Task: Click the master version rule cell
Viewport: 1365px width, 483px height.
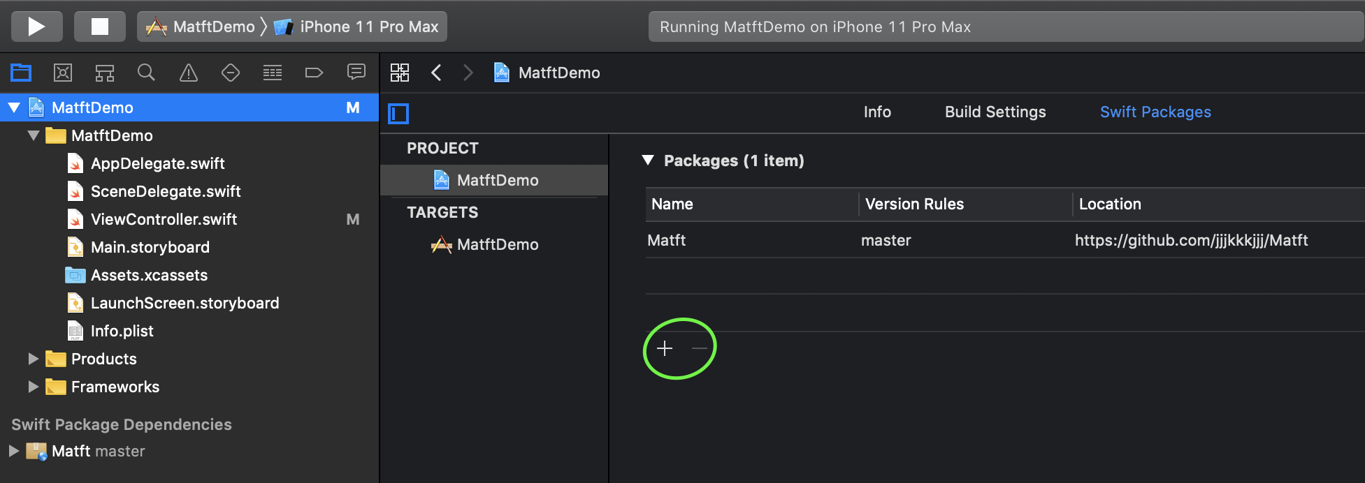Action: [966, 240]
